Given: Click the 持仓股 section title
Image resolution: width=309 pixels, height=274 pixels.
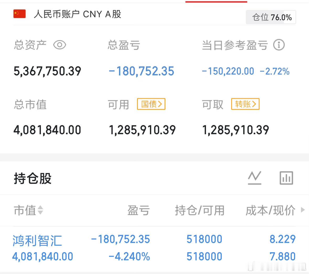Looking at the screenshot, I should [x=33, y=178].
